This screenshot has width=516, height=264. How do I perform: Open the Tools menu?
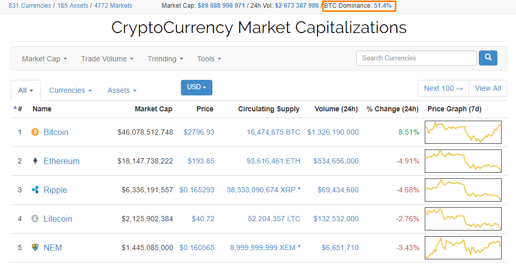click(x=209, y=59)
